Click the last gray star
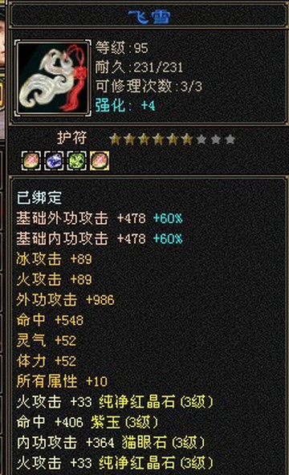 (230, 140)
